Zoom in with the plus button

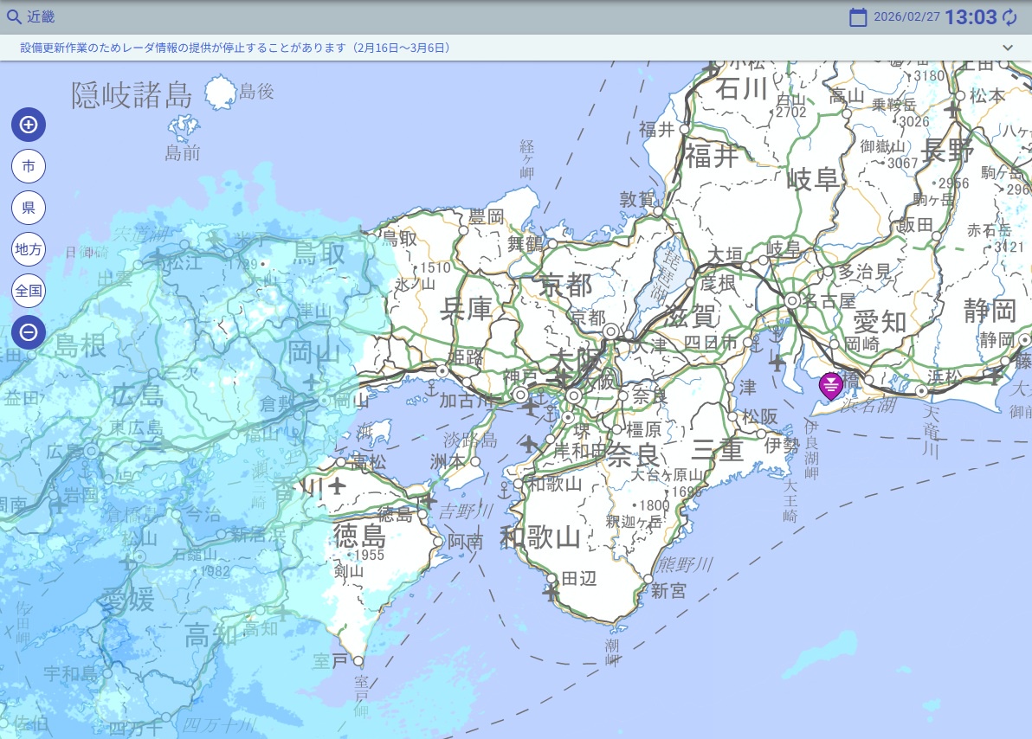(x=29, y=125)
